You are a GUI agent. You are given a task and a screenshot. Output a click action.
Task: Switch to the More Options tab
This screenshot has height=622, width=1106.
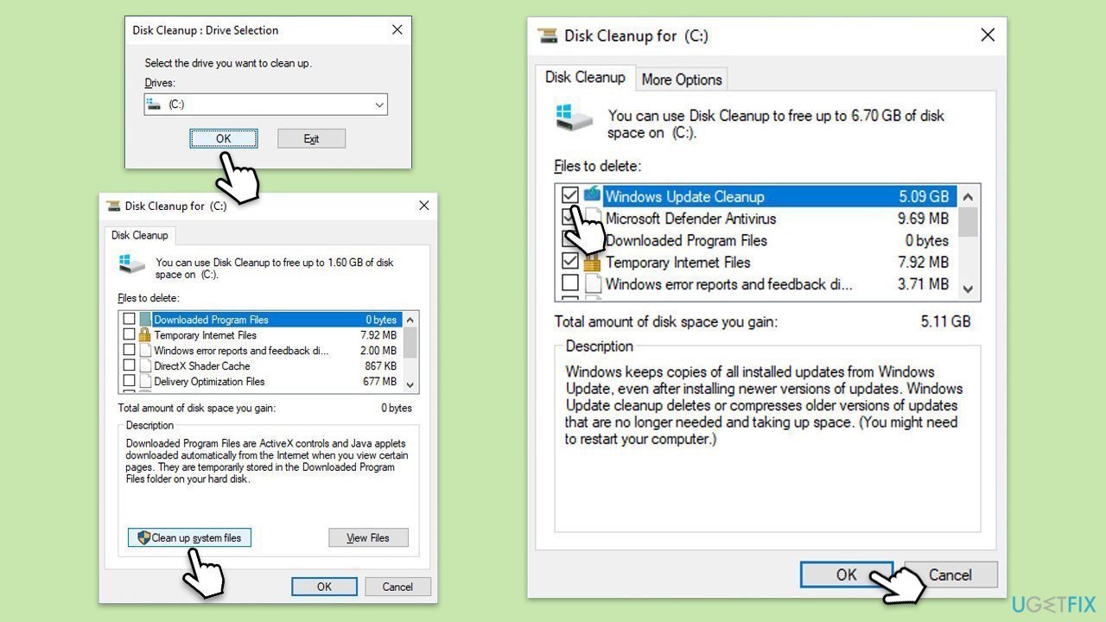682,79
